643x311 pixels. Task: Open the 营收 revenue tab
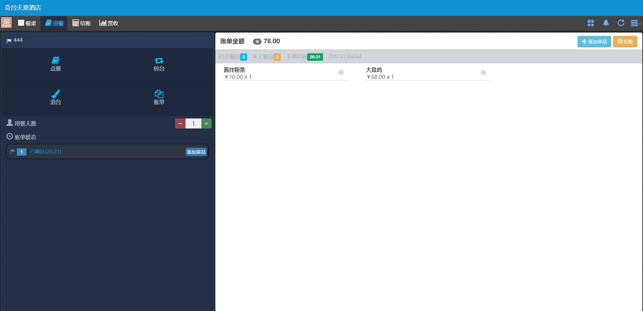[109, 23]
